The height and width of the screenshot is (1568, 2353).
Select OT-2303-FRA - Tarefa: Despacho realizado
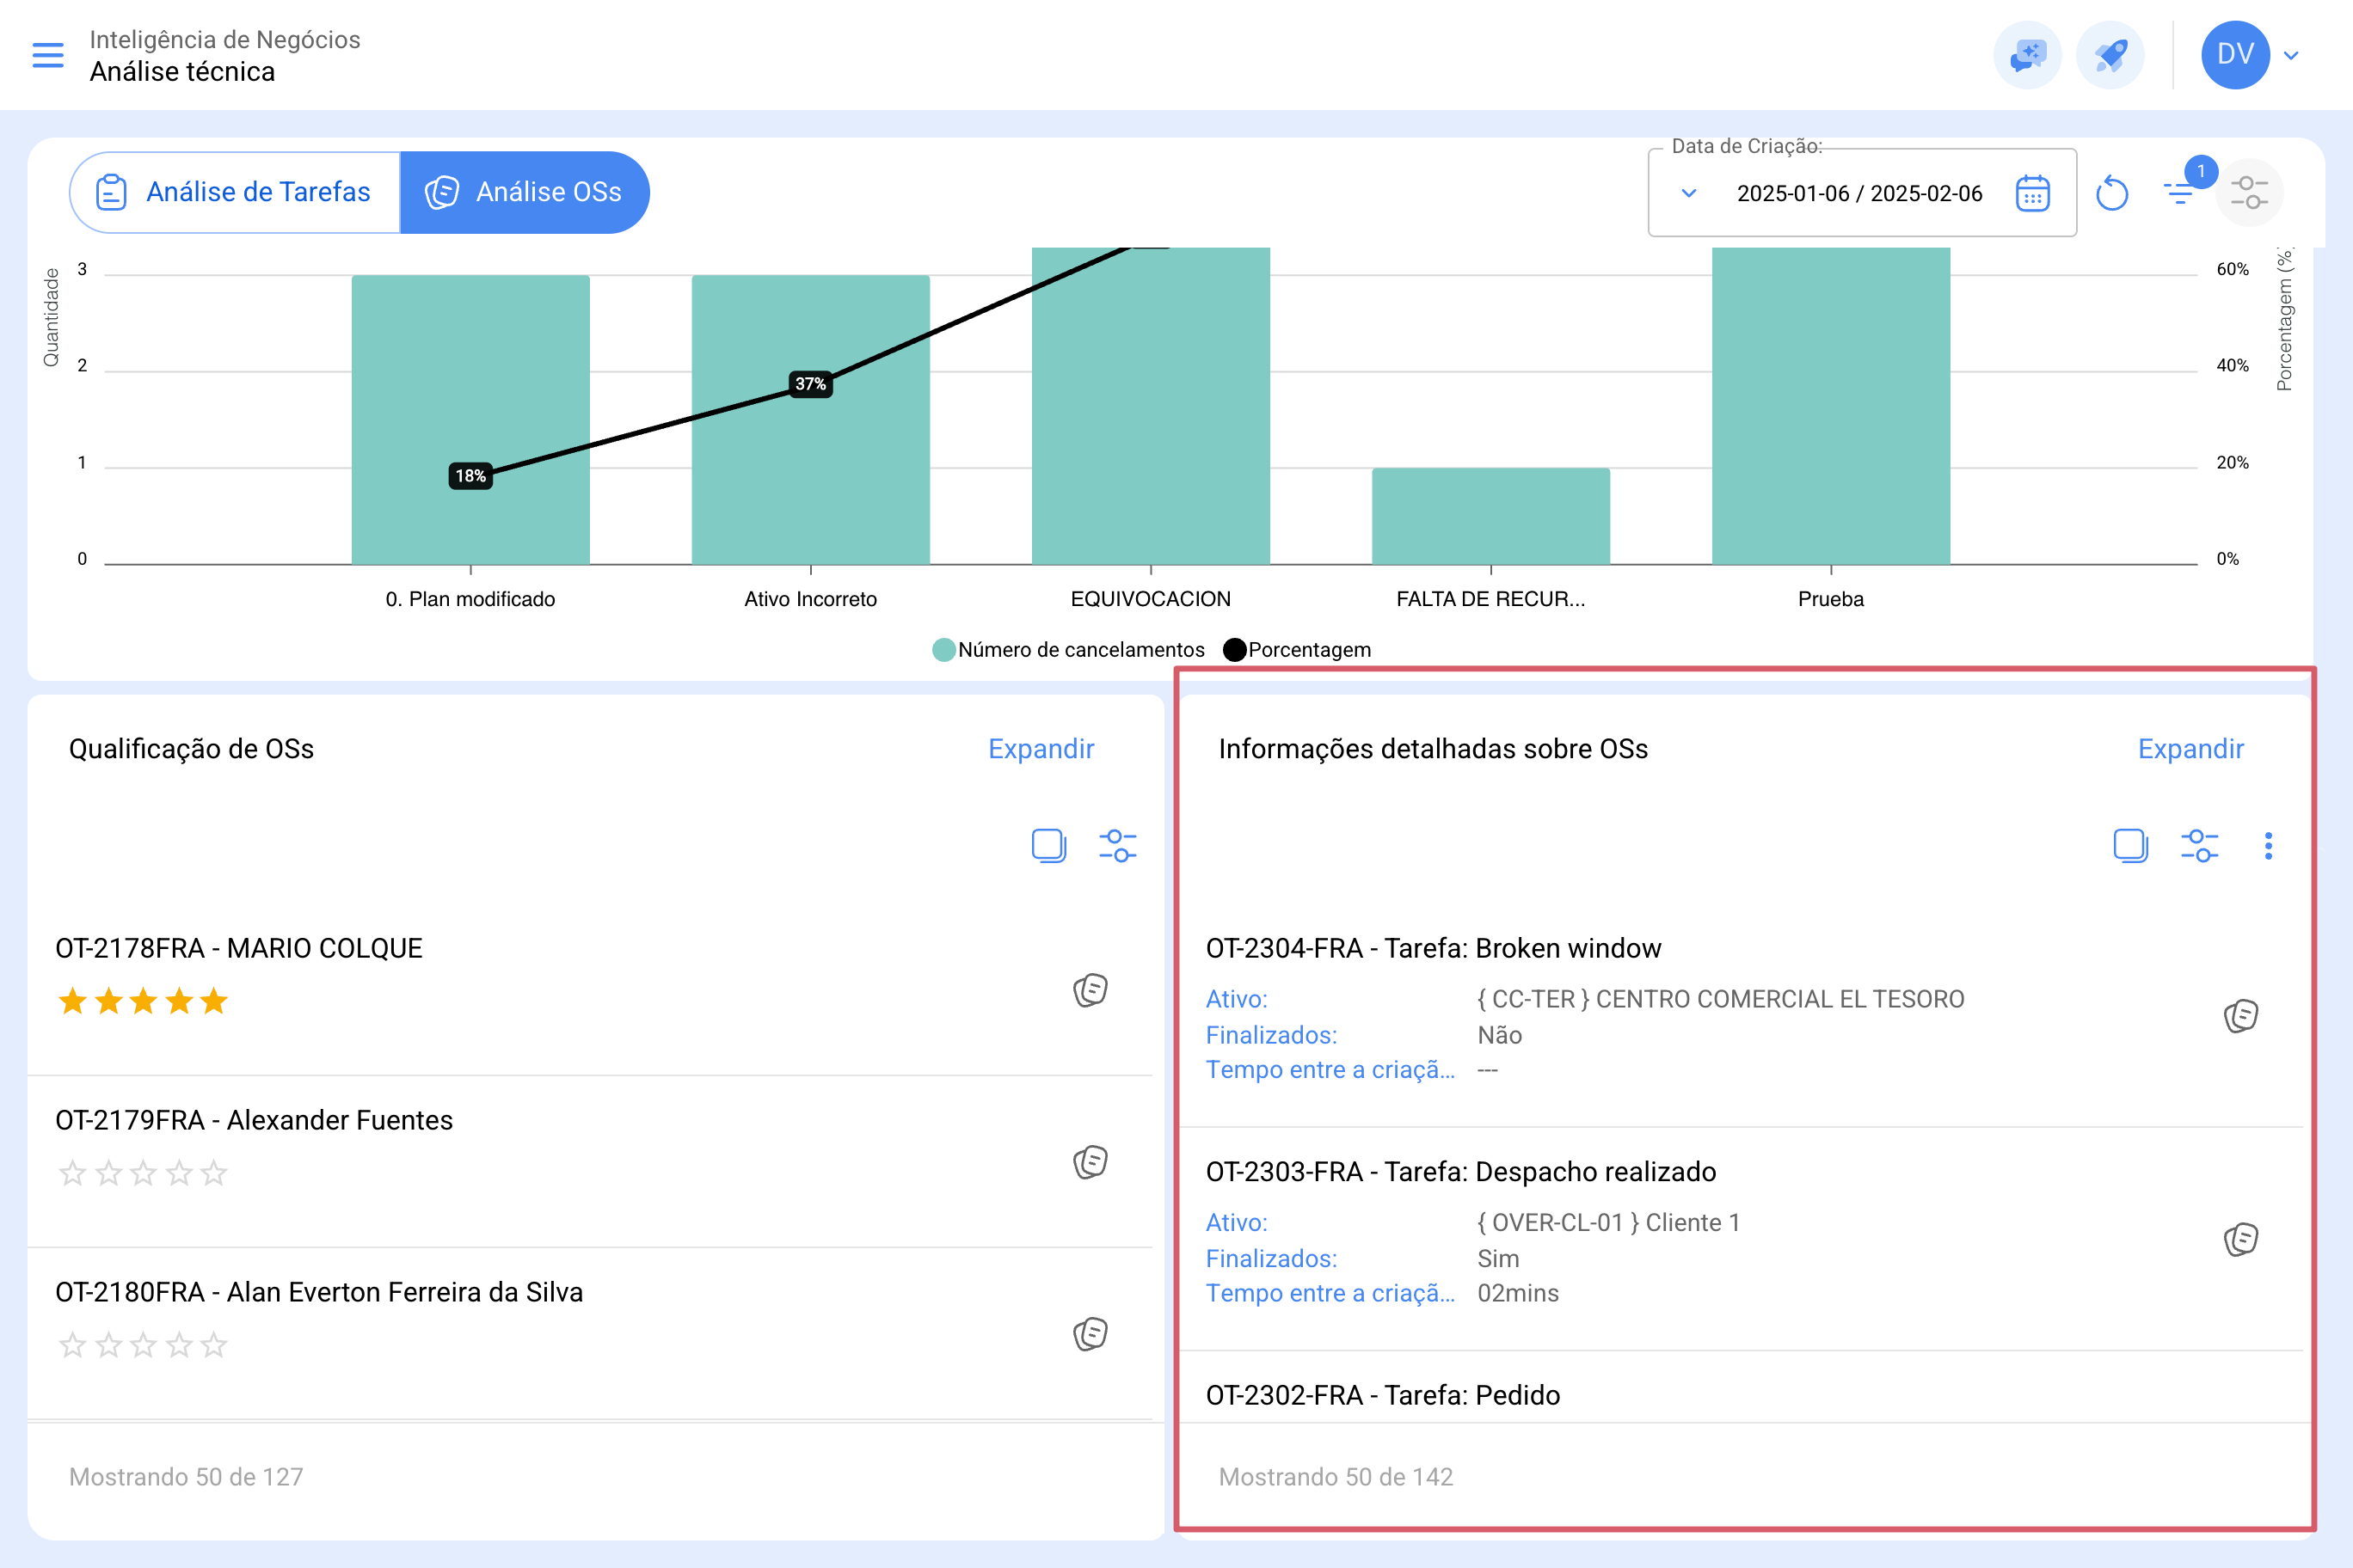[x=1741, y=1240]
